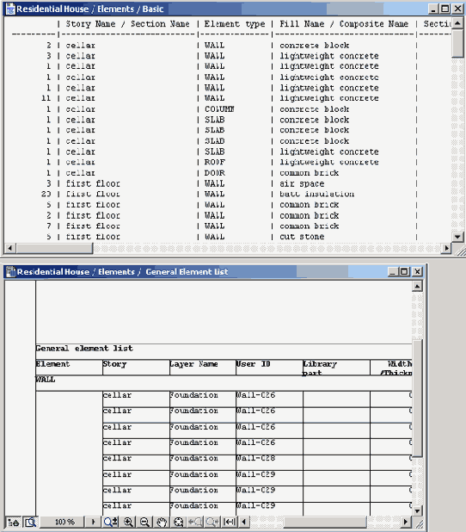Click the General Element List horizontal scrollbar thumb

[x=325, y=522]
